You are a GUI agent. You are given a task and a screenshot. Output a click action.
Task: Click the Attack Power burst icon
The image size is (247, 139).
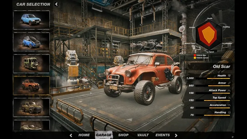pyautogui.click(x=229, y=90)
